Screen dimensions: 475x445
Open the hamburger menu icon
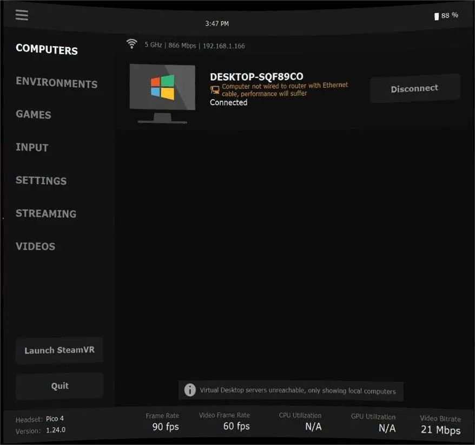pos(22,15)
